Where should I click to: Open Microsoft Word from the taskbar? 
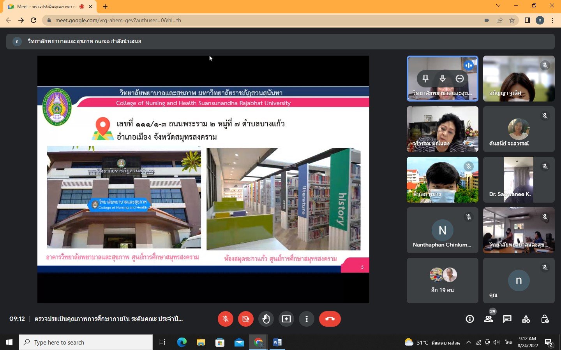click(277, 342)
